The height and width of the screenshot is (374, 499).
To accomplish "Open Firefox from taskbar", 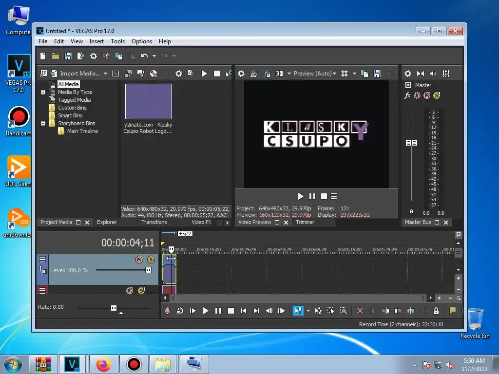I will (103, 364).
